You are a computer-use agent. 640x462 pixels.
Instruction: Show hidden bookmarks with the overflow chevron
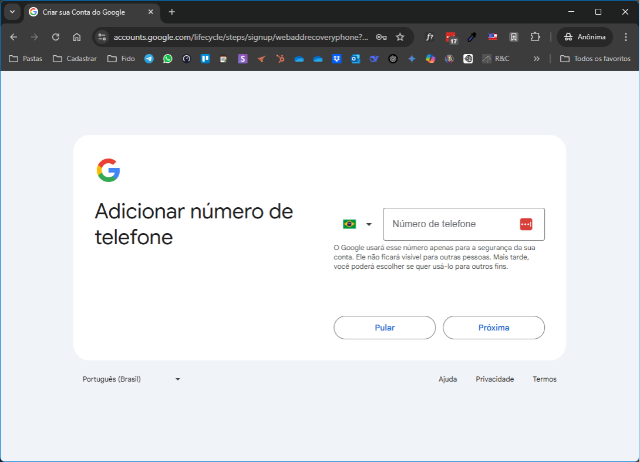536,59
